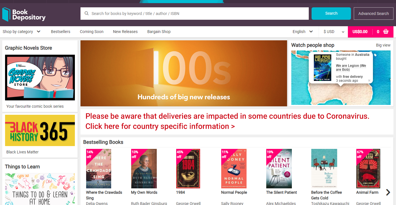This screenshot has height=205, width=396.
Task: Open the Normal People book cover
Action: pos(234,169)
